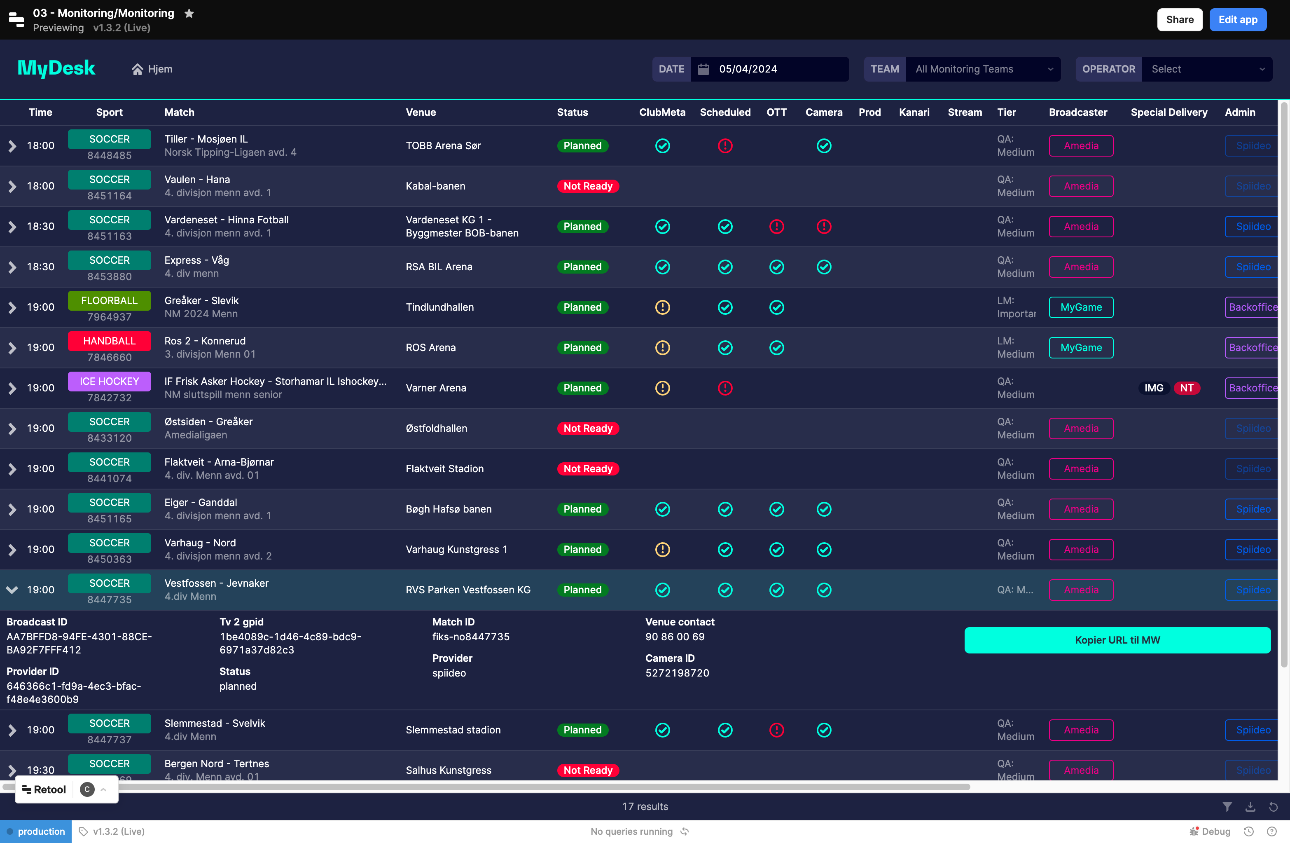Click OTT check icon for Express - Våg
Image resolution: width=1290 pixels, height=843 pixels.
click(x=776, y=267)
